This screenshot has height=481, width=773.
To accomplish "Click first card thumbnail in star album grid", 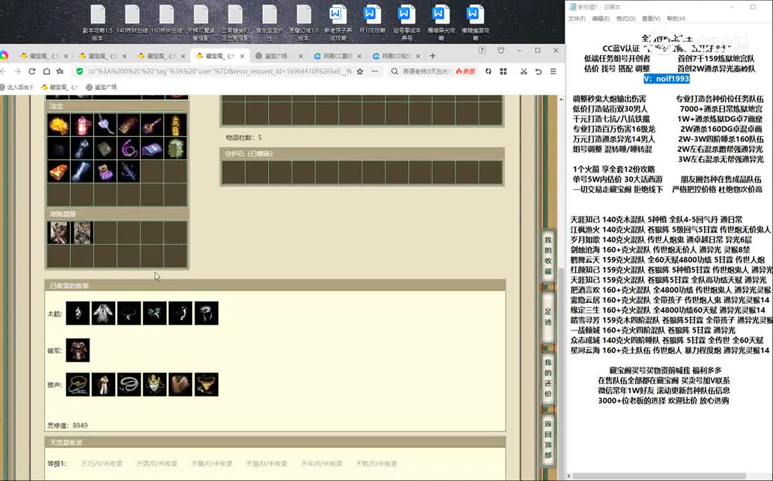I will point(58,233).
